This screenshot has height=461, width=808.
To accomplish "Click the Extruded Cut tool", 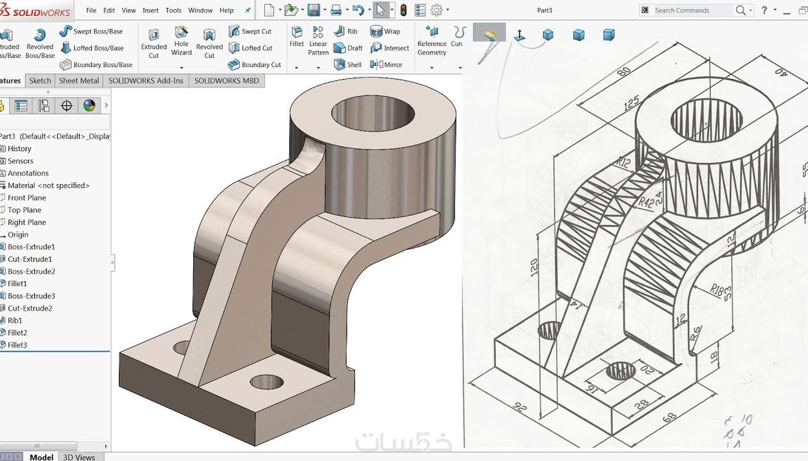I will point(154,44).
